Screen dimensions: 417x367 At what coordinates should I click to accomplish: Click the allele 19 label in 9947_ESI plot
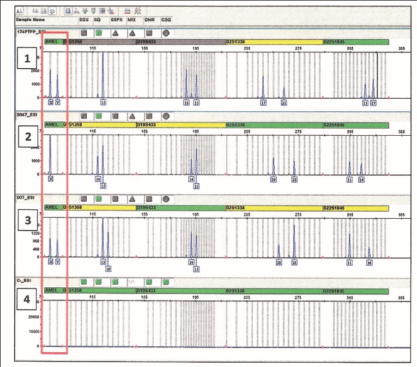274,179
